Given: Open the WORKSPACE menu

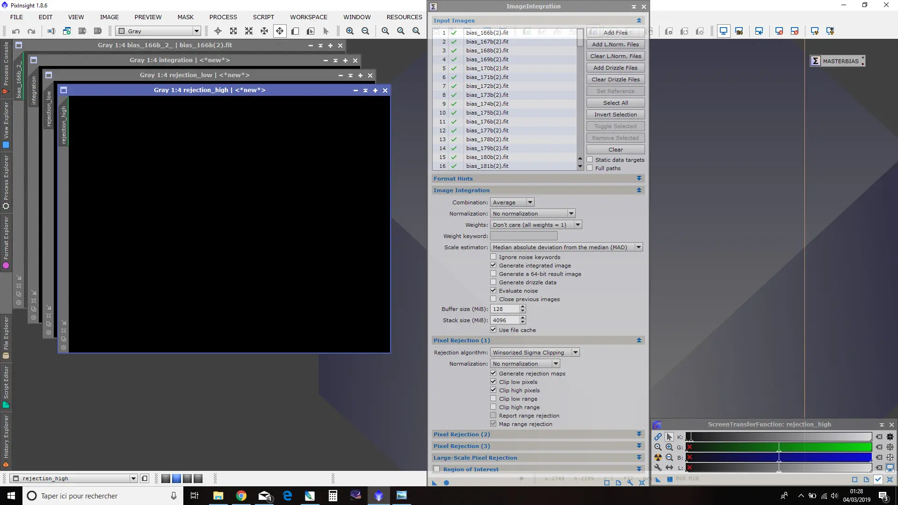Looking at the screenshot, I should click(309, 17).
